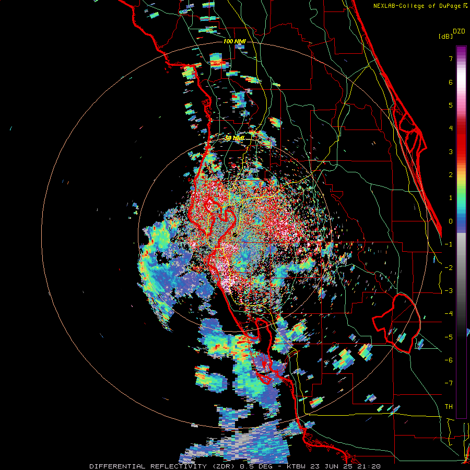Viewport: 470px width, 470px height.
Task: Click the 1 value on the color scale
Action: pos(451,198)
